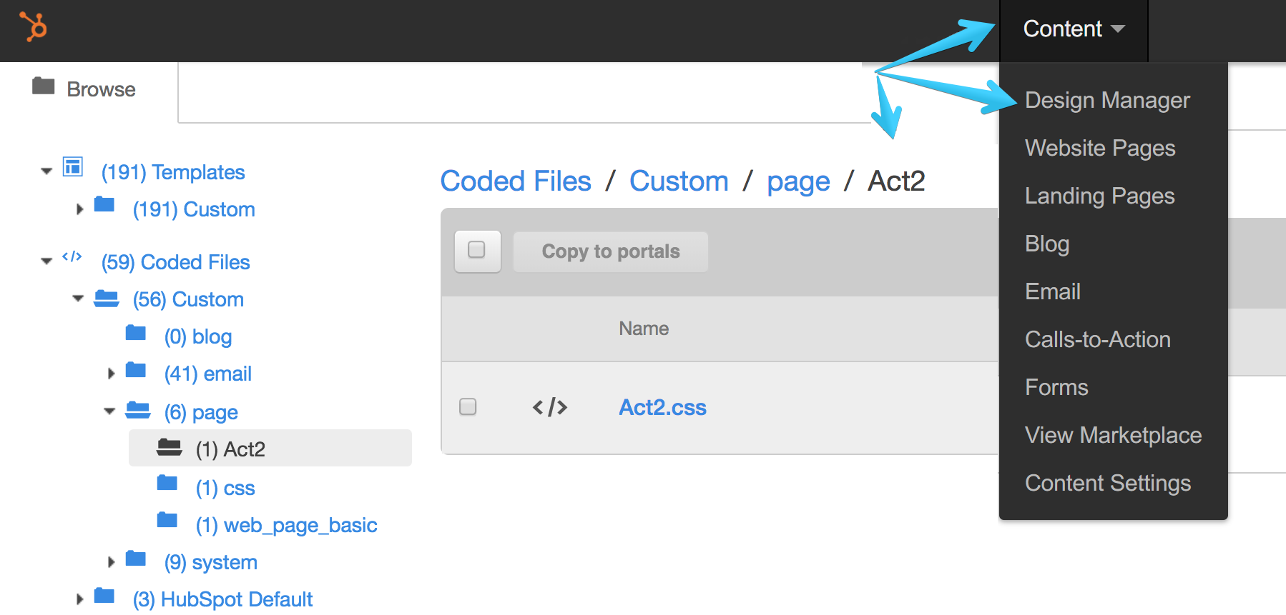Select the (1) Act2 folder label
Screen dimensions: 1286x615
tap(230, 449)
